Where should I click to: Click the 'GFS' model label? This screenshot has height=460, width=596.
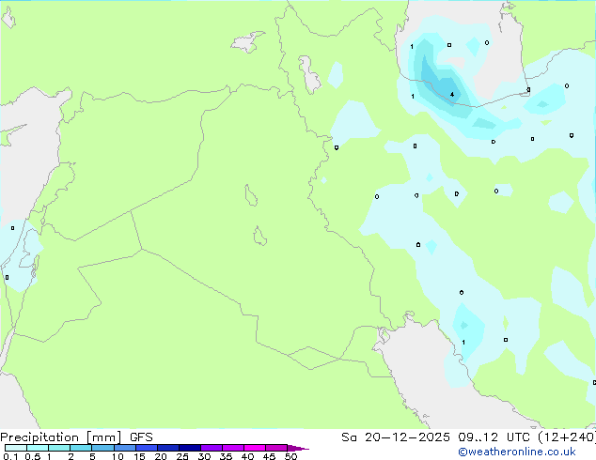pos(141,437)
